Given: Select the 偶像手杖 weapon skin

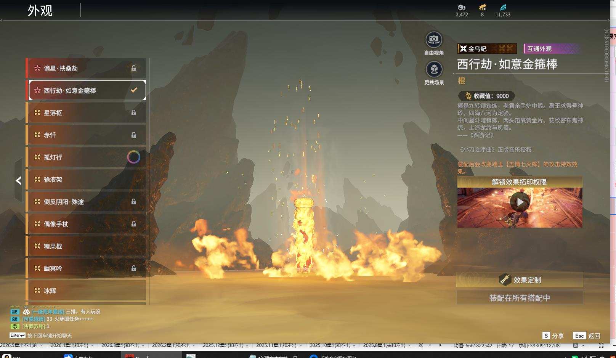Looking at the screenshot, I should pos(86,224).
